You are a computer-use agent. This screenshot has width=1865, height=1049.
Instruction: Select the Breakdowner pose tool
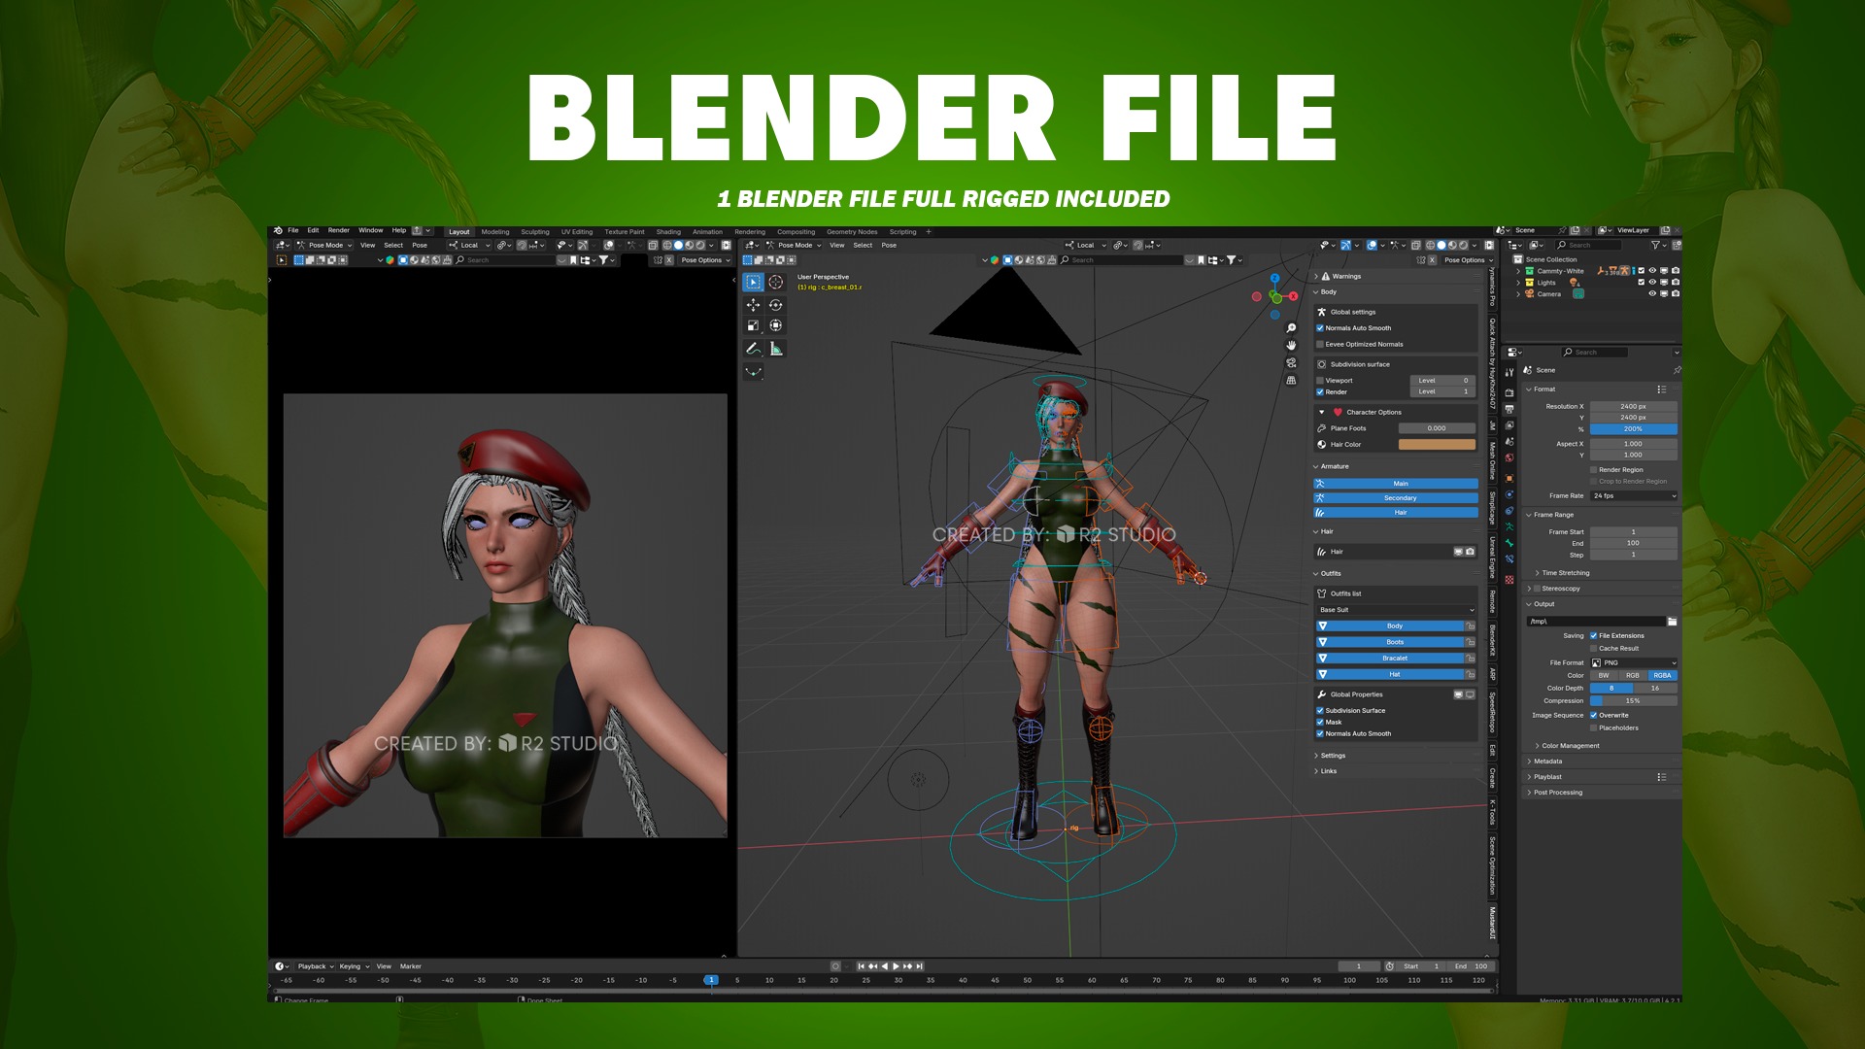pos(753,371)
